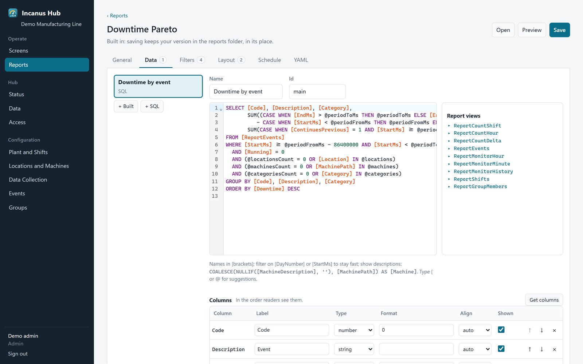Expand the ReportEvents view
This screenshot has width=583, height=364.
point(471,149)
